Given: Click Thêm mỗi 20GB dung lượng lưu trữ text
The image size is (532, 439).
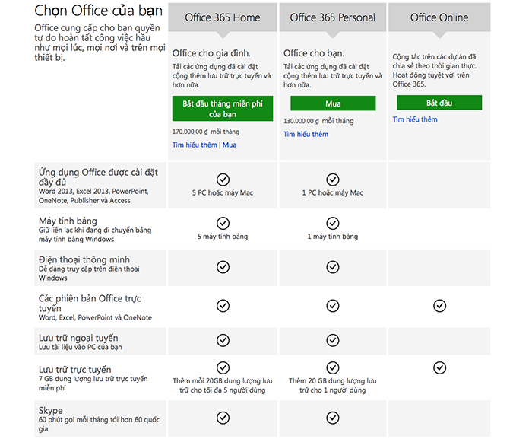Looking at the screenshot, I should click(x=223, y=385).
